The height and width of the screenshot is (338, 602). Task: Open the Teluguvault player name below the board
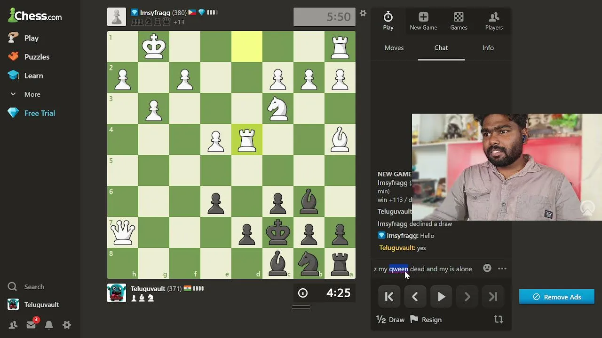(x=148, y=289)
